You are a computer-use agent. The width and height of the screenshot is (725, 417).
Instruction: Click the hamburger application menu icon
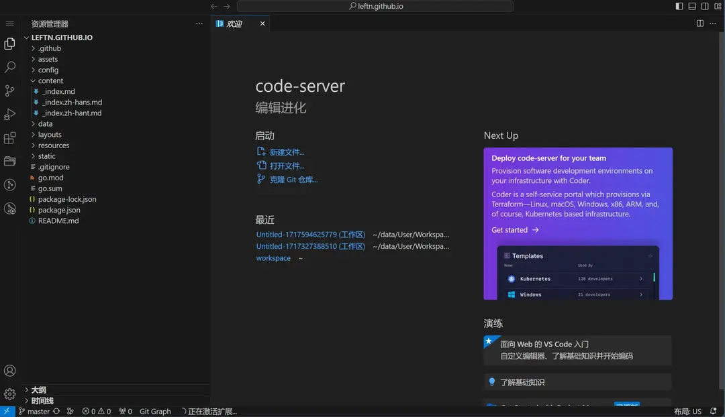pyautogui.click(x=10, y=23)
